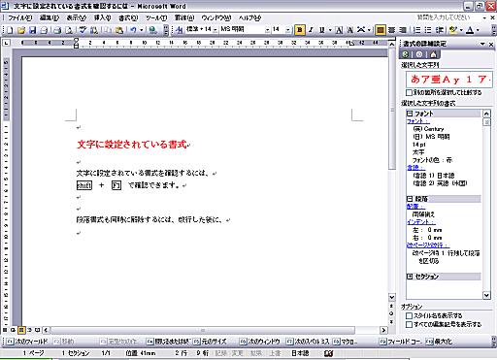Open the Font size dropdown arrow
Screen dimensions: 497x360
coord(287,30)
